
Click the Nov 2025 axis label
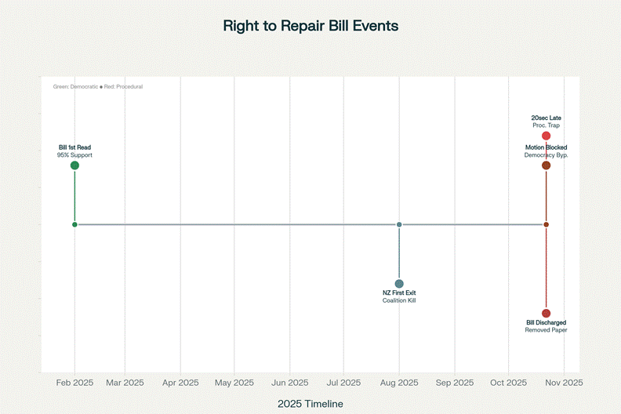(x=563, y=383)
